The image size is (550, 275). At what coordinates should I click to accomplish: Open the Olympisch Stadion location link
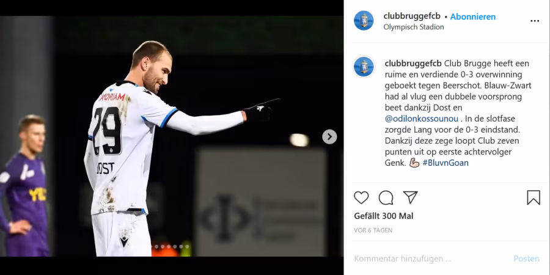[x=414, y=27]
